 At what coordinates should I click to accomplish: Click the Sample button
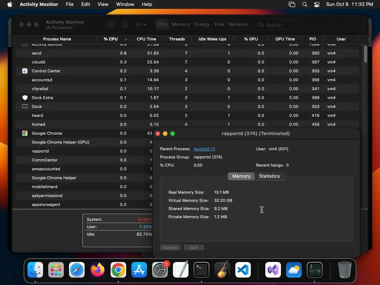170,248
